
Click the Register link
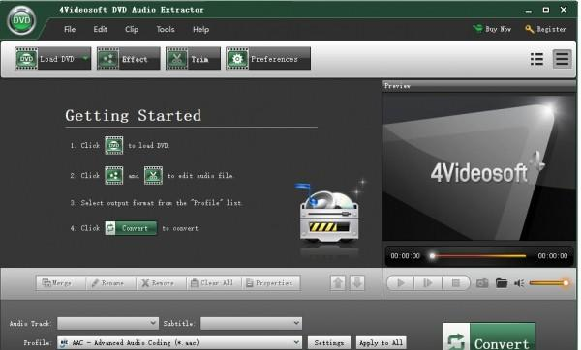pyautogui.click(x=545, y=29)
